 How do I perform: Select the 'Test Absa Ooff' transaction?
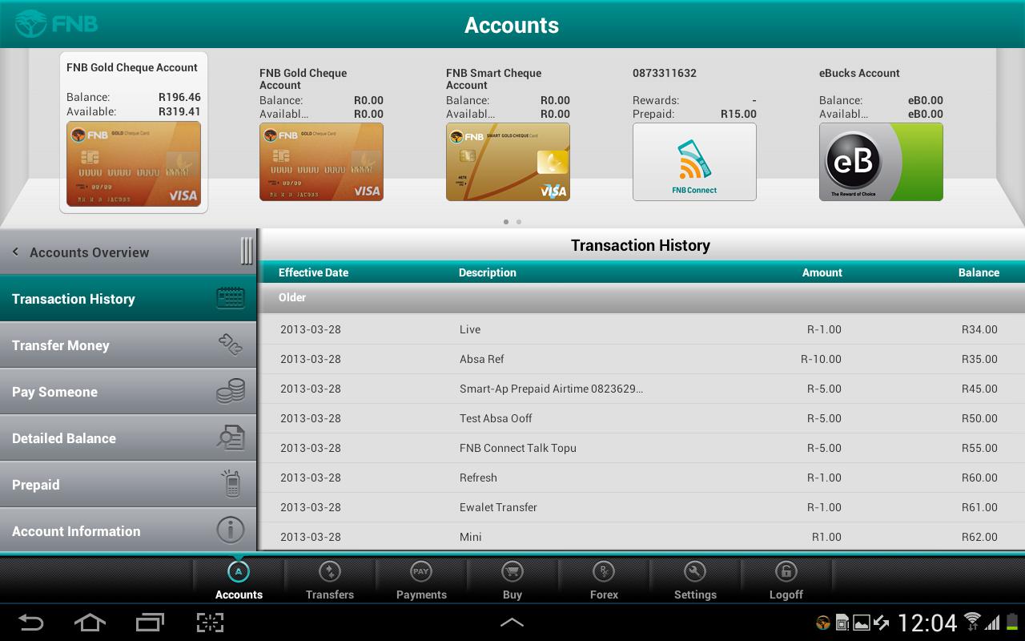tap(496, 418)
